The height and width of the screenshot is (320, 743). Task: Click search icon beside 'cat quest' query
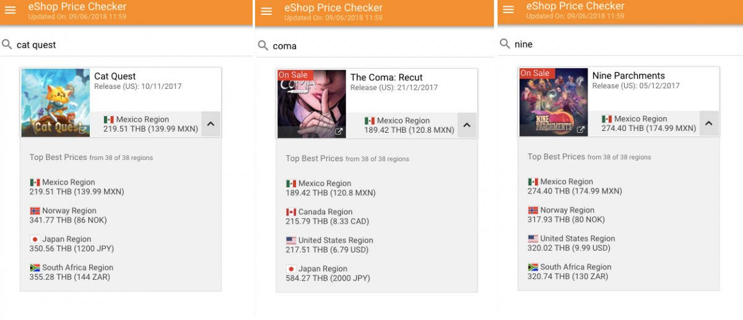click(x=7, y=44)
